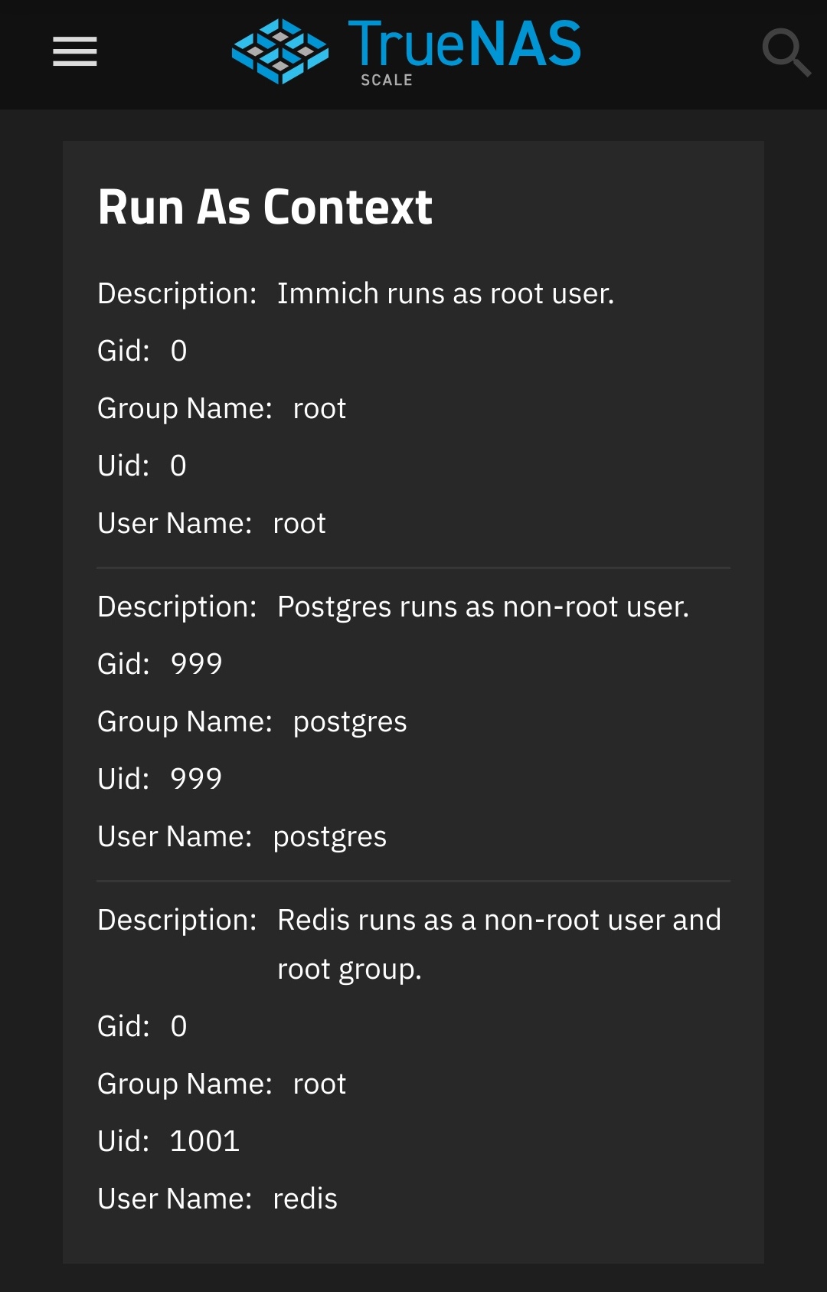Click the Gid value 999
The width and height of the screenshot is (827, 1292).
(197, 664)
